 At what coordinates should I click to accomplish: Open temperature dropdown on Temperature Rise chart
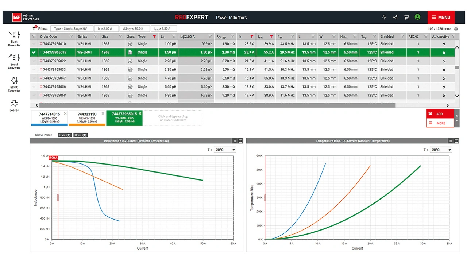point(440,150)
